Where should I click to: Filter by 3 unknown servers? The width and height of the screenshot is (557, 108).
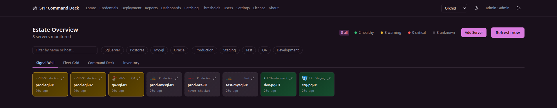point(444,33)
